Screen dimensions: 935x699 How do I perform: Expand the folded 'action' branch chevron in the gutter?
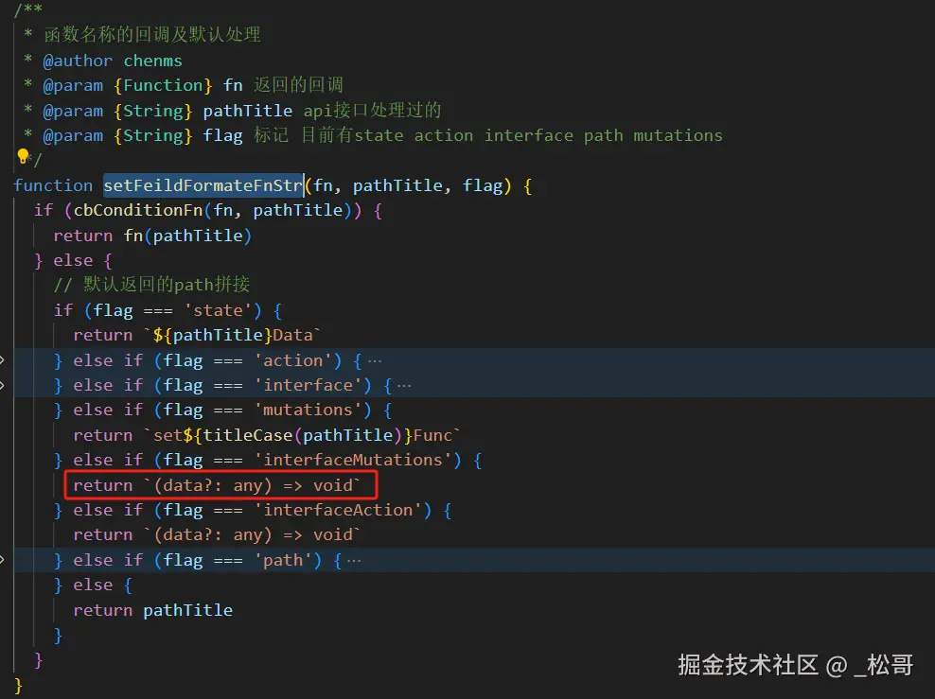tap(3, 360)
